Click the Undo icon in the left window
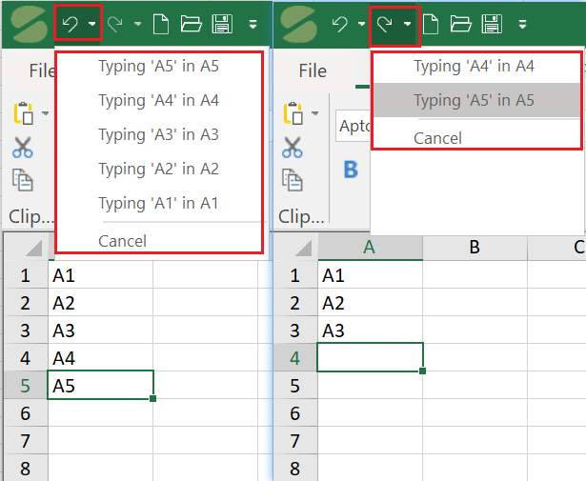This screenshot has width=586, height=481. pos(70,24)
